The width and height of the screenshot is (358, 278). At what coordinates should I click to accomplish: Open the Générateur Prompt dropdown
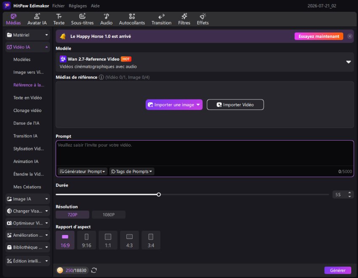pos(82,171)
